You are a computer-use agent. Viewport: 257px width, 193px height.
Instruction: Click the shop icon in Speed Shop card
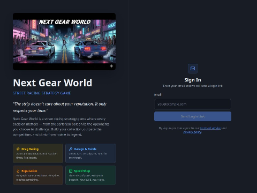coord(71,171)
